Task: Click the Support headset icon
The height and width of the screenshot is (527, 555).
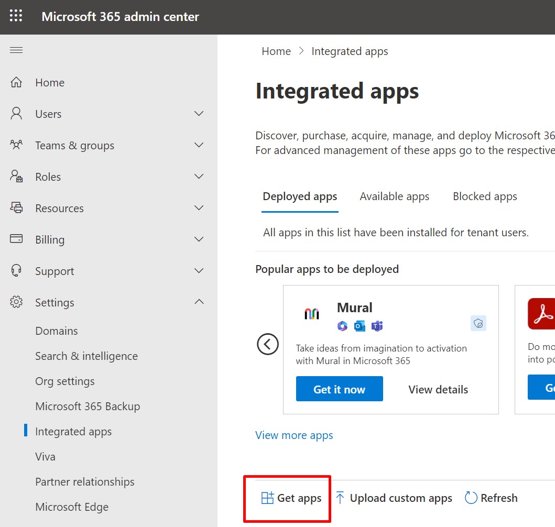Action: point(16,271)
